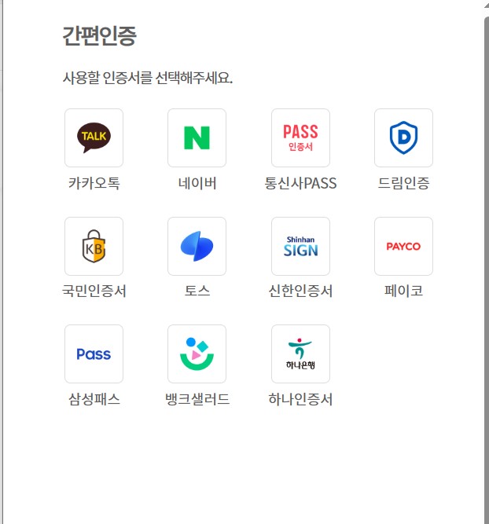Click the 드림인증 label text

coord(404,183)
